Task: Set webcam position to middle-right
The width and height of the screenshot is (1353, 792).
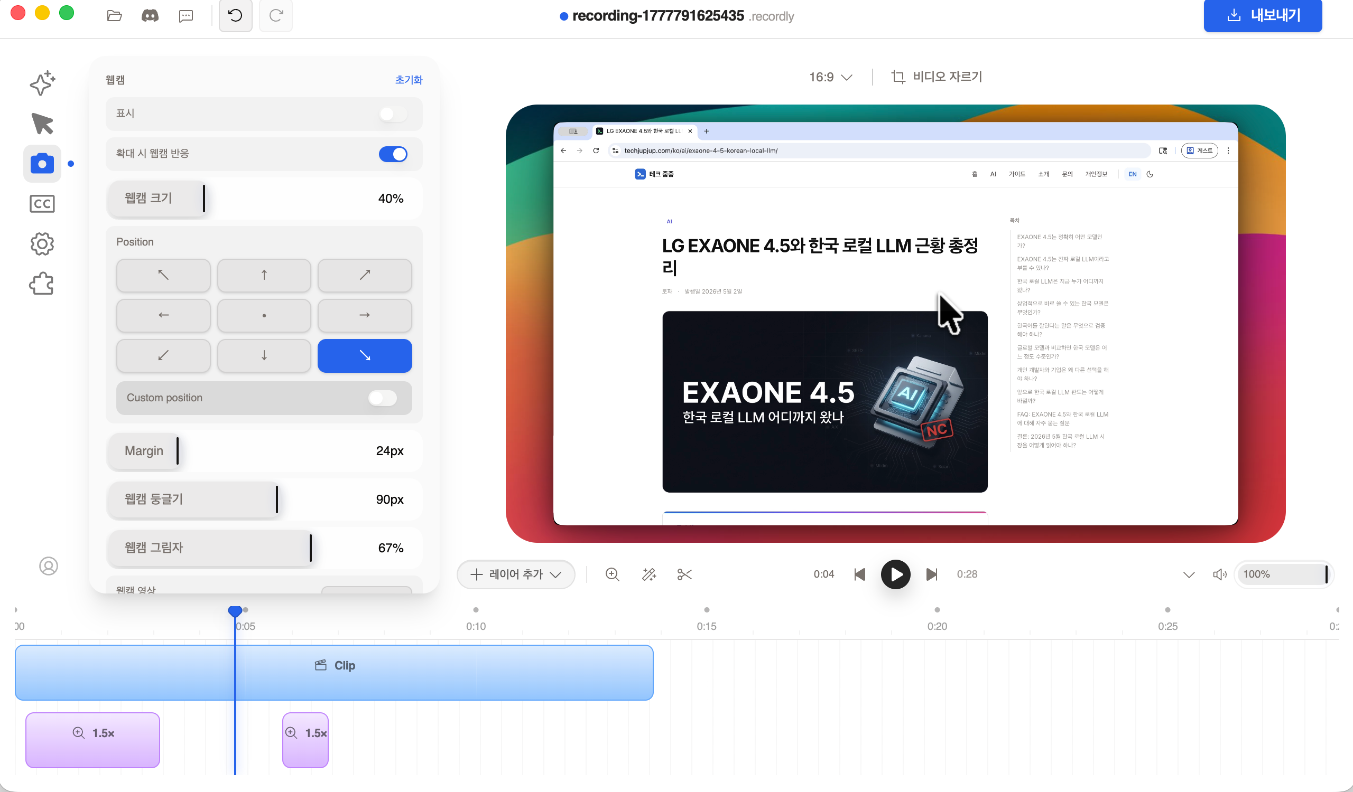Action: click(x=365, y=315)
